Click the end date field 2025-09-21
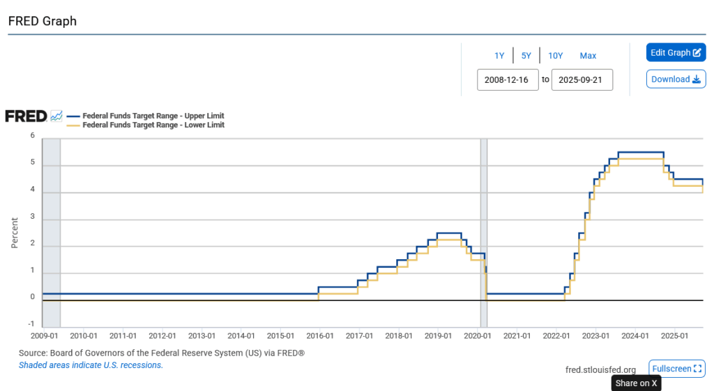This screenshot has height=391, width=714. click(x=582, y=79)
